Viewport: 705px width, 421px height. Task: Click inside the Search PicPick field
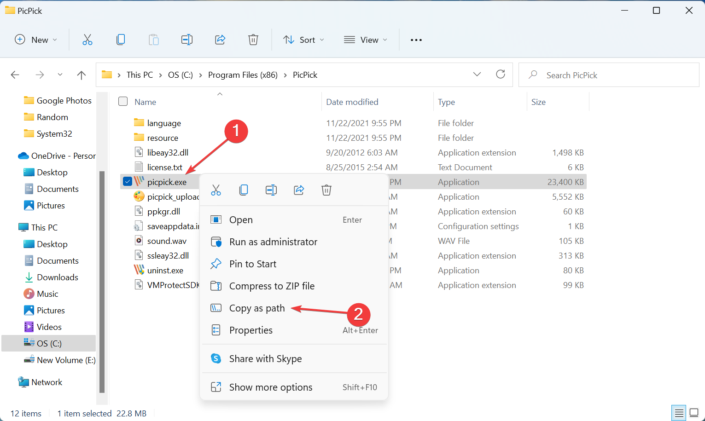point(609,75)
